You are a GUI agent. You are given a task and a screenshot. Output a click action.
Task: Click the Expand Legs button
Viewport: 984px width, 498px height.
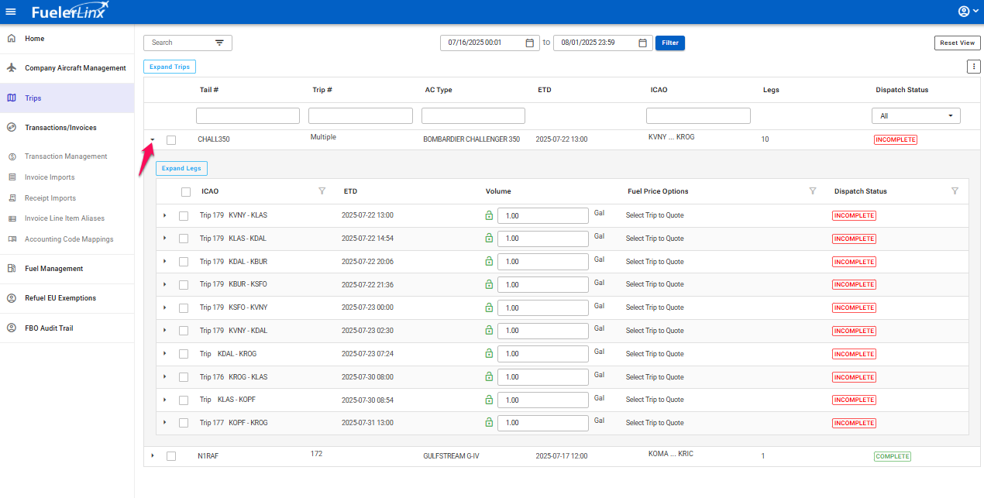click(x=181, y=168)
